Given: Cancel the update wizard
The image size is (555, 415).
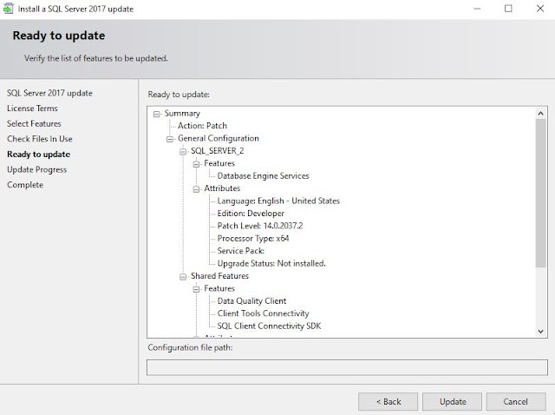Looking at the screenshot, I should [516, 401].
